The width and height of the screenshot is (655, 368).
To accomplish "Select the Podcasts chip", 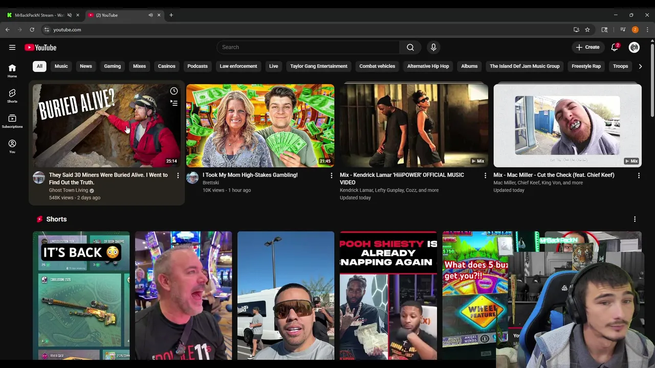I will (x=198, y=66).
